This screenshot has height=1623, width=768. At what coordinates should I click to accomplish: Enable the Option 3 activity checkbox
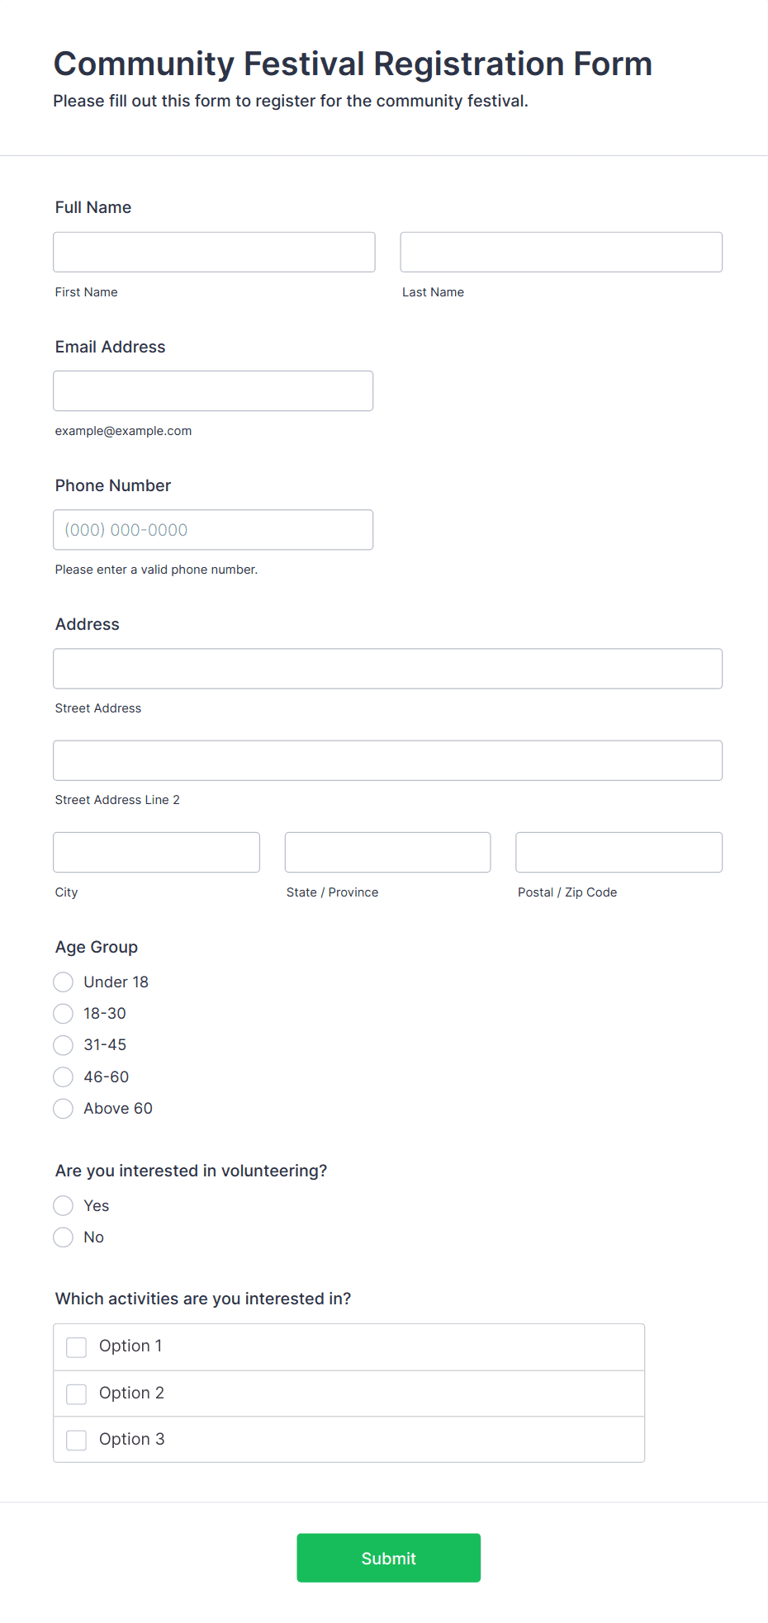pyautogui.click(x=77, y=1440)
